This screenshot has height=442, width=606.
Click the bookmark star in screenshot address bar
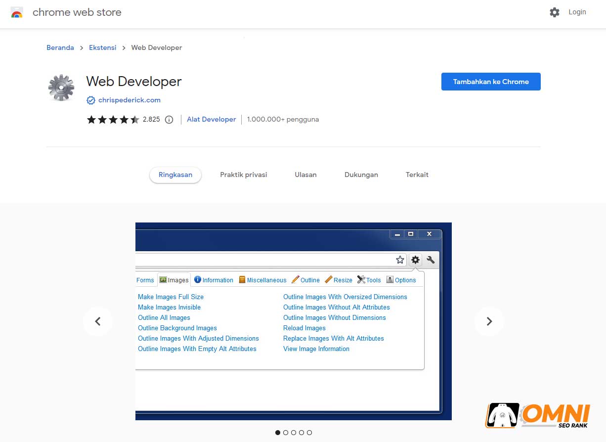[x=400, y=260]
